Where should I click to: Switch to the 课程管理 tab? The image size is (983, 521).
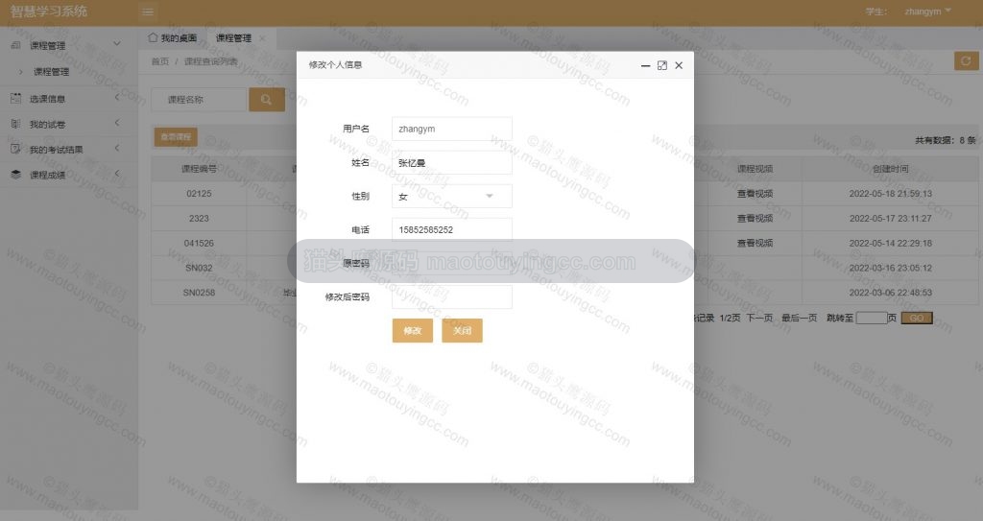click(233, 38)
